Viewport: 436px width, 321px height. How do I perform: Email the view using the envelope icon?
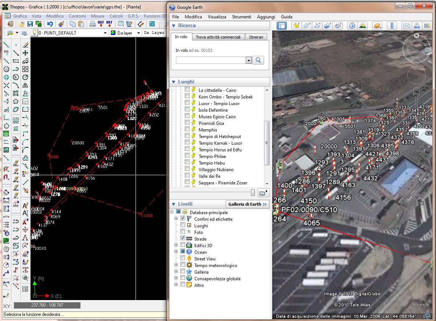(407, 26)
